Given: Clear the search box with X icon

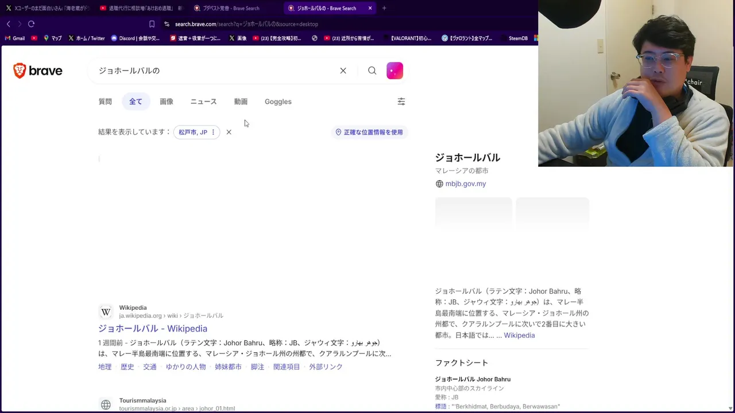Looking at the screenshot, I should (x=343, y=71).
